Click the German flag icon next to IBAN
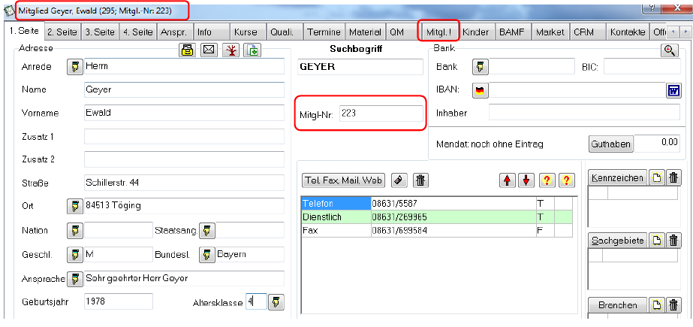Image resolution: width=693 pixels, height=327 pixels. click(x=480, y=90)
